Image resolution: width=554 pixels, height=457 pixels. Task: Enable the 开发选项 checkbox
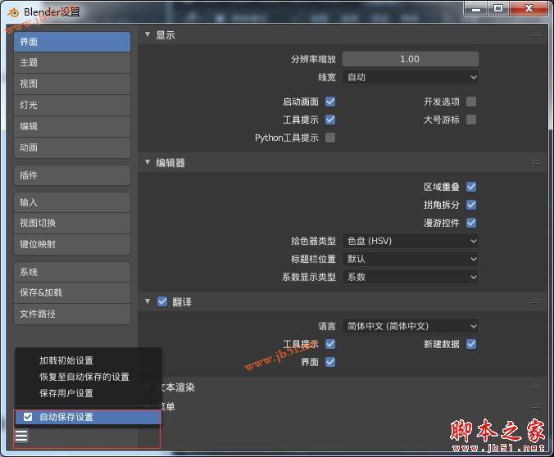[x=471, y=102]
